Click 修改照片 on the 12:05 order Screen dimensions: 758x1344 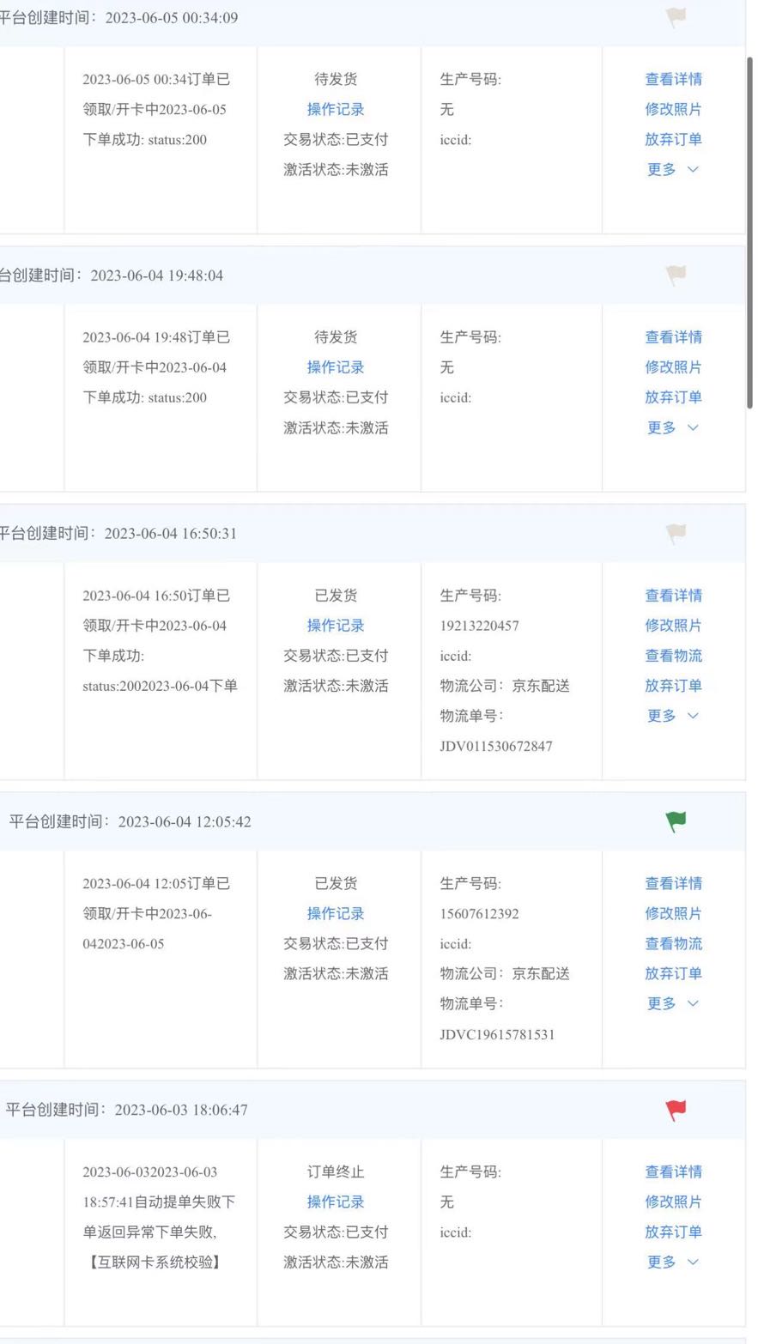[673, 913]
